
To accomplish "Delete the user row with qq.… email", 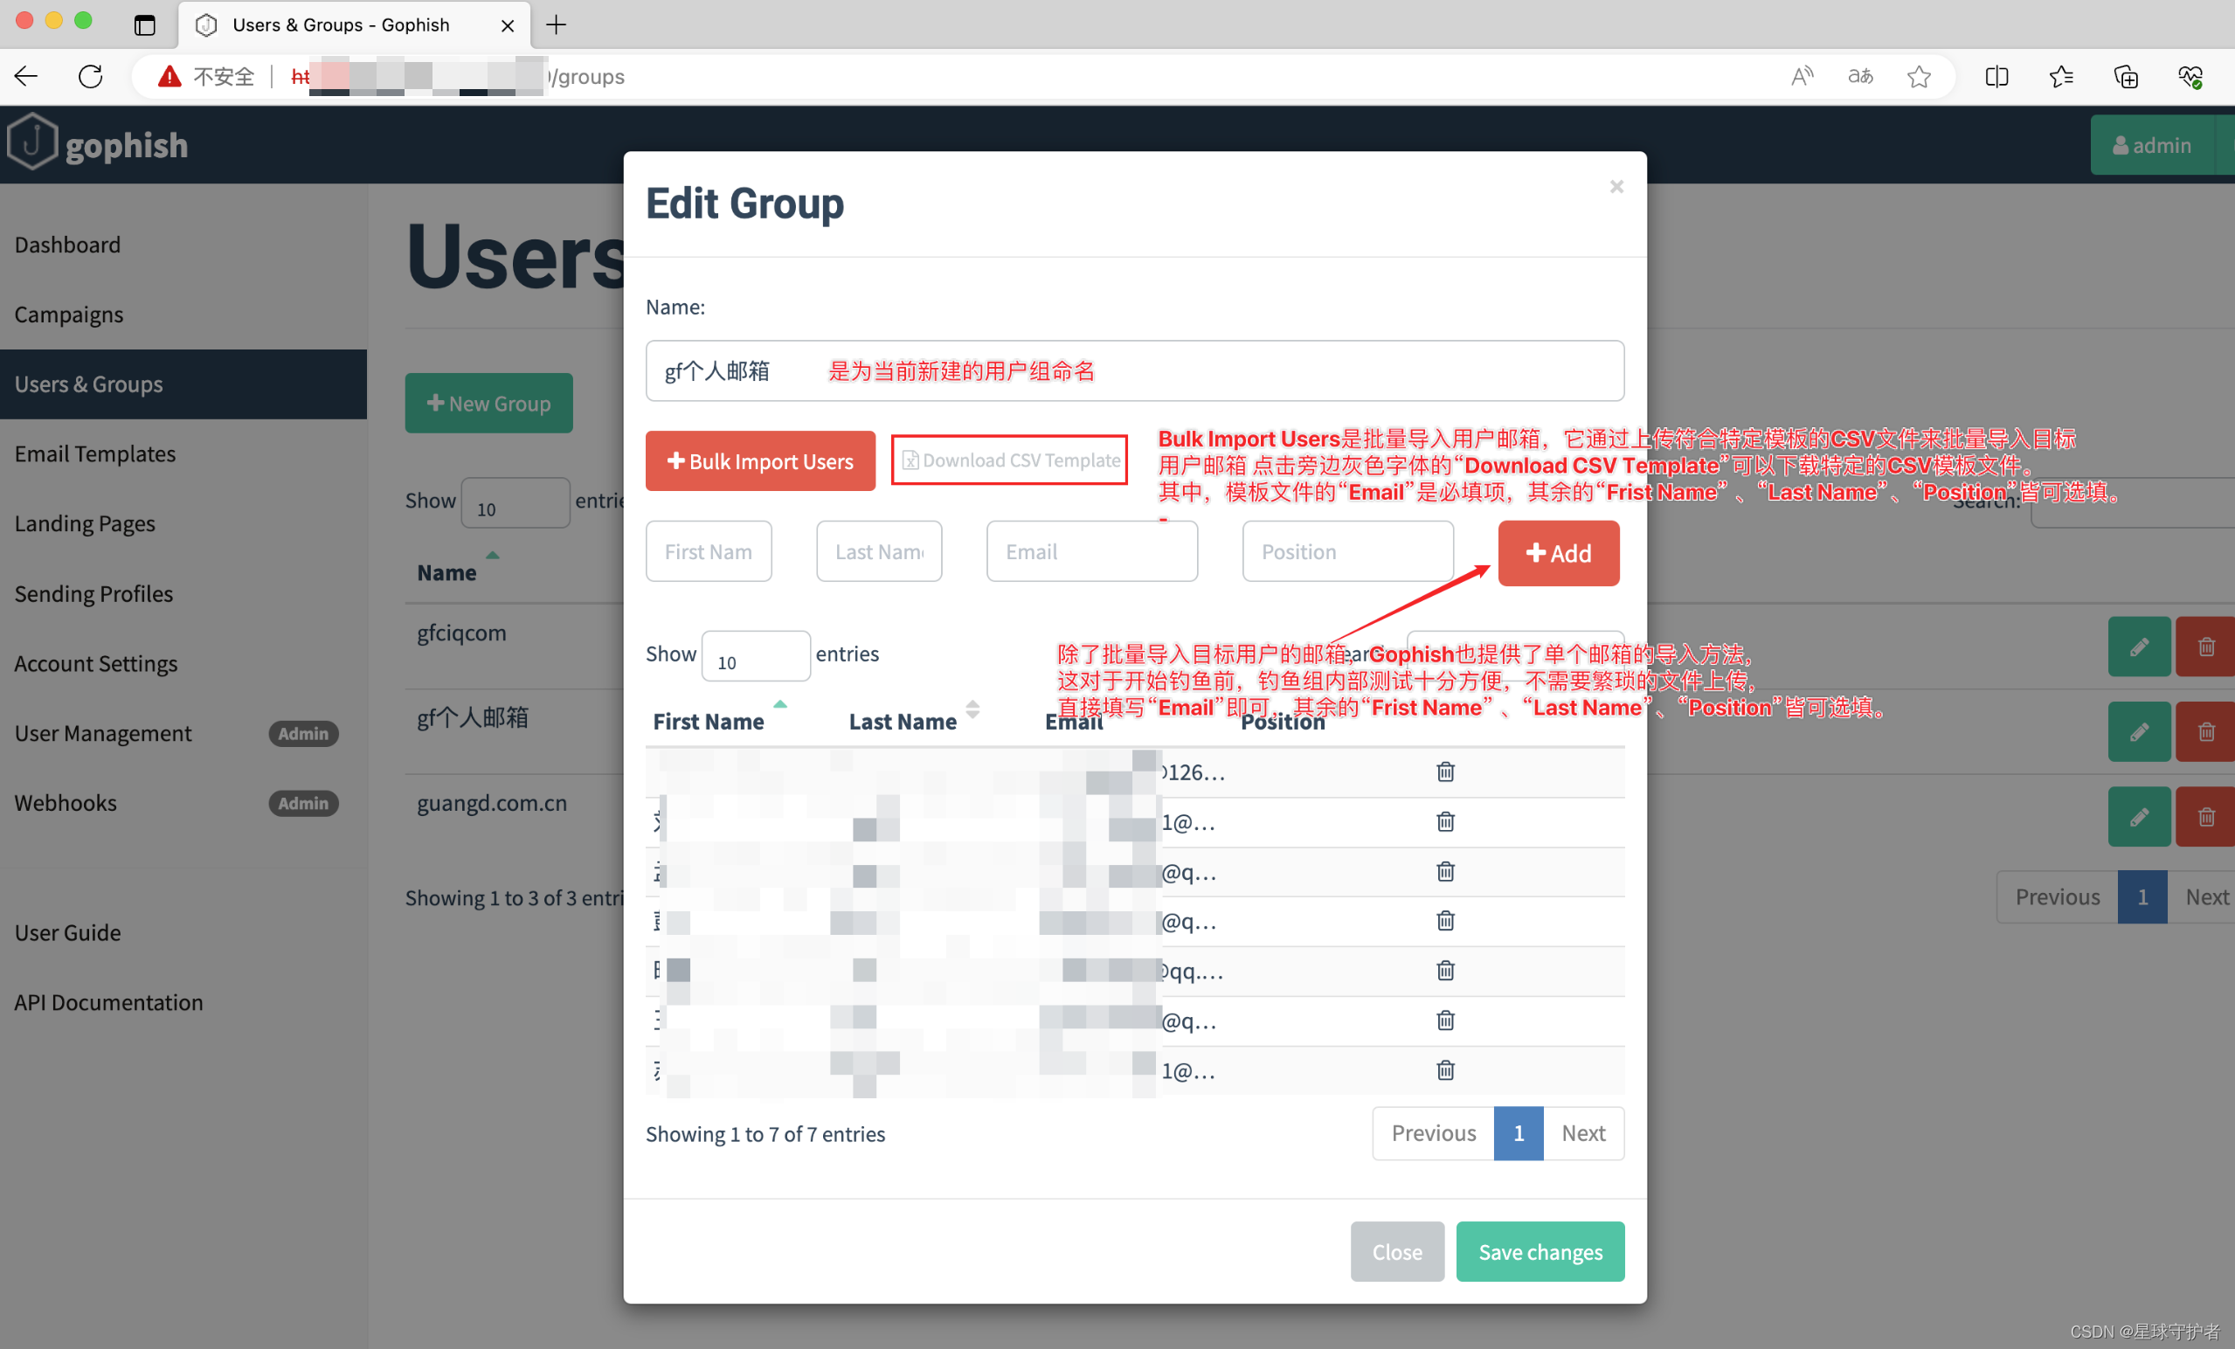I will point(1445,971).
